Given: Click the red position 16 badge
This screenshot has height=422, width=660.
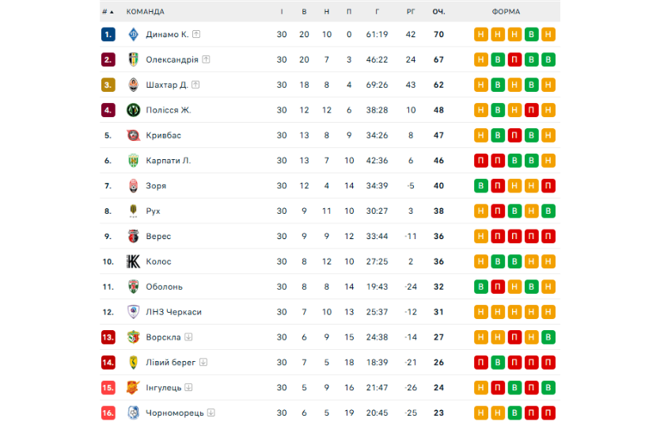Looking at the screenshot, I should tap(108, 412).
